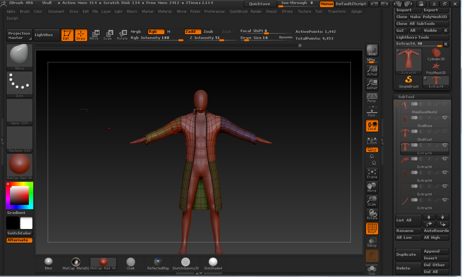Open the Dots stroke type picker
Viewport: 462px width, 277px height.
click(x=19, y=84)
